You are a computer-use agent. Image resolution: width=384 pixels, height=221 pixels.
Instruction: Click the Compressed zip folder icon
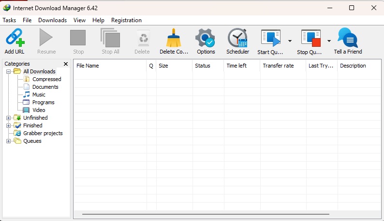click(27, 79)
